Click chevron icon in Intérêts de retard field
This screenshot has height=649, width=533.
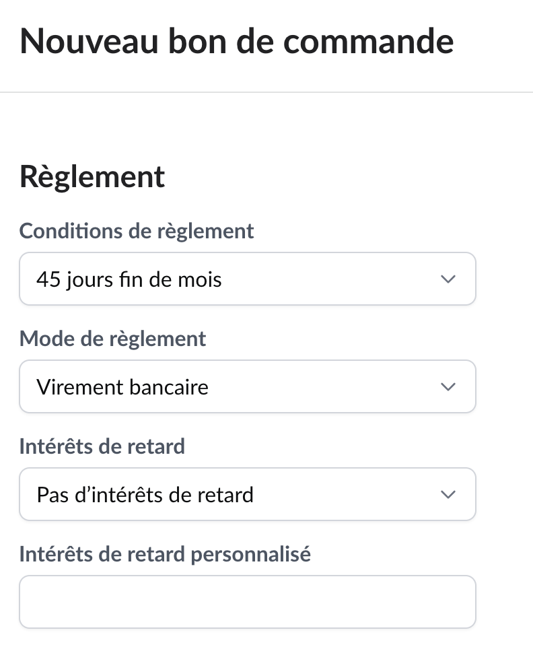(x=448, y=494)
